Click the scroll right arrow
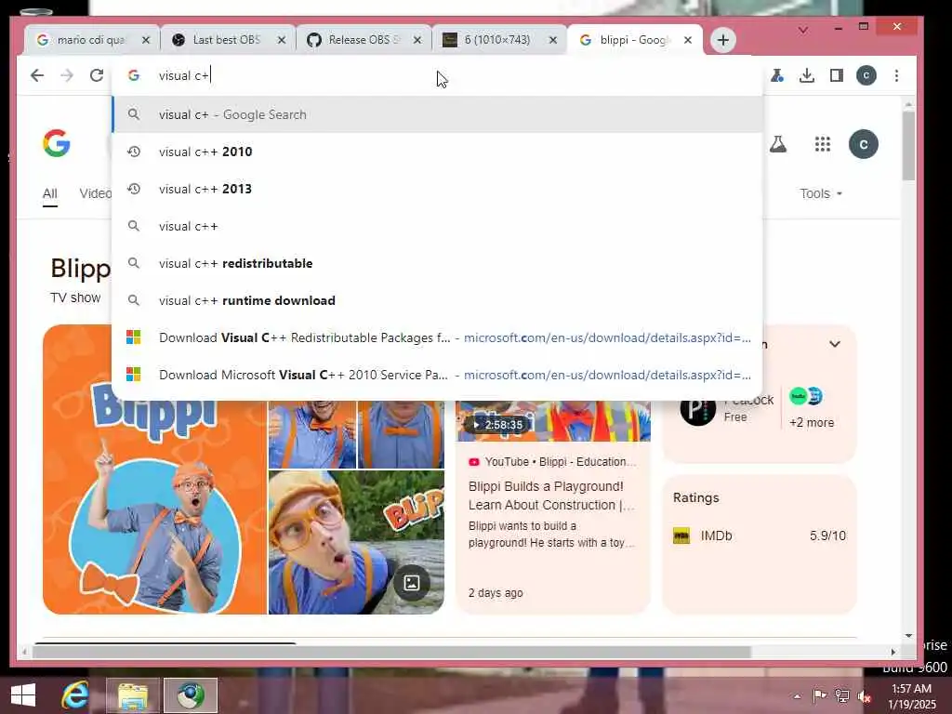The width and height of the screenshot is (952, 714). 893,652
